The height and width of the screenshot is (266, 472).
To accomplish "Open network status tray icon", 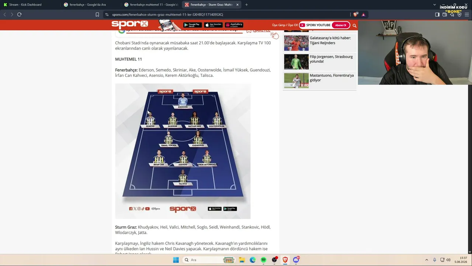I will pos(442,260).
